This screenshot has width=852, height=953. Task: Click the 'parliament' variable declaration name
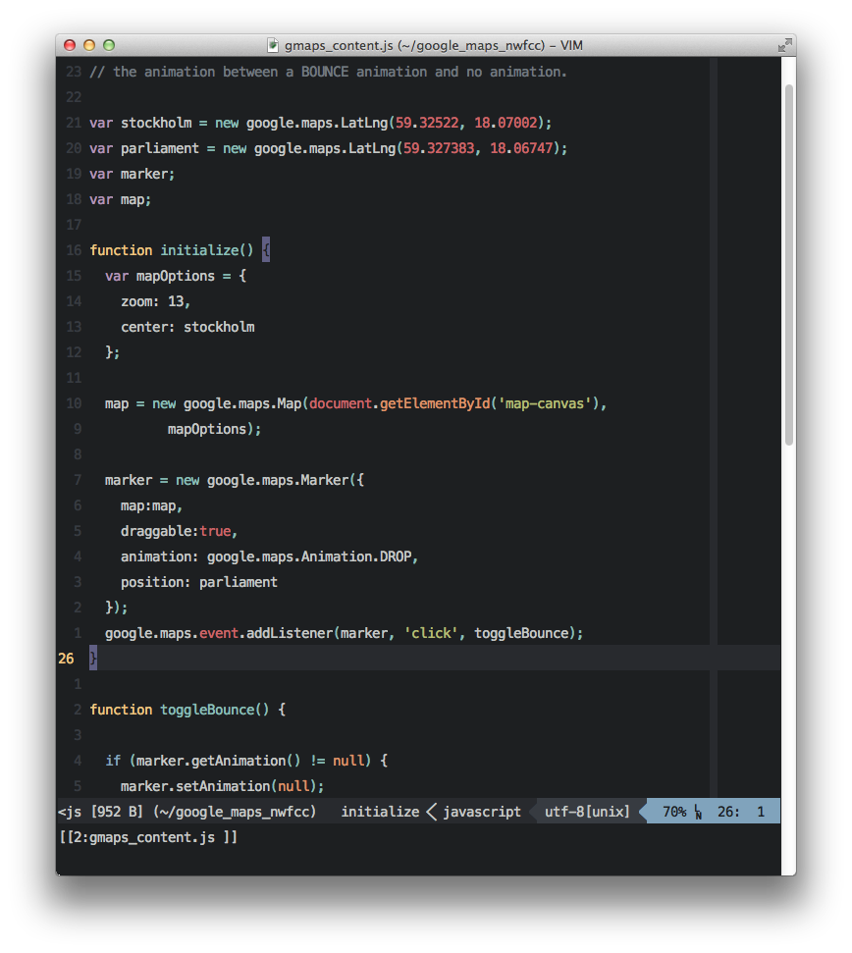pyautogui.click(x=160, y=148)
